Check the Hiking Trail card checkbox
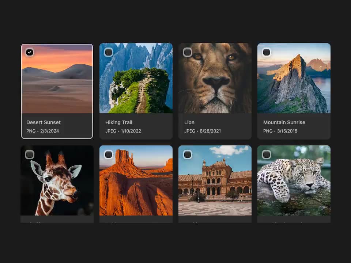Screen dimensions: 351x263 pyautogui.click(x=109, y=52)
